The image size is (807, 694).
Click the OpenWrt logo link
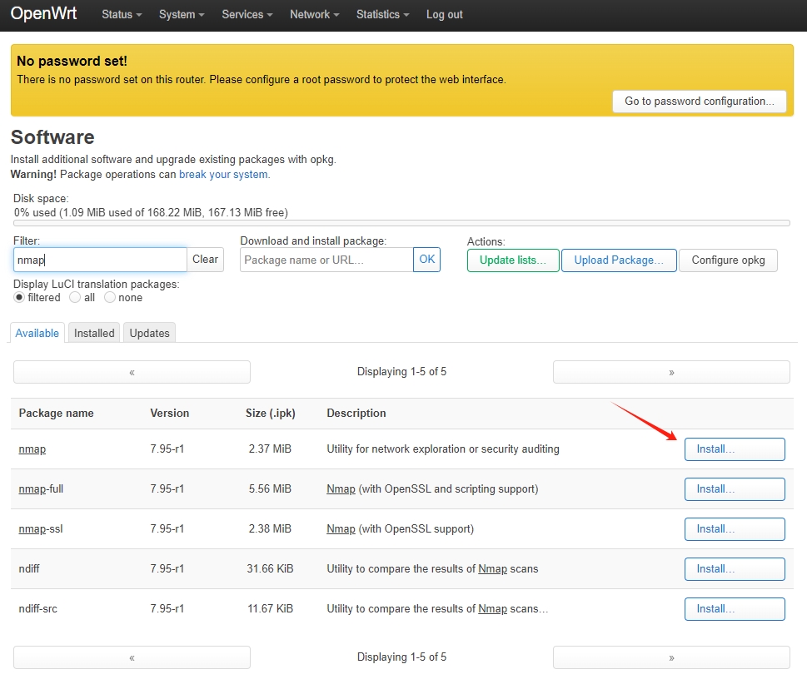pos(44,13)
